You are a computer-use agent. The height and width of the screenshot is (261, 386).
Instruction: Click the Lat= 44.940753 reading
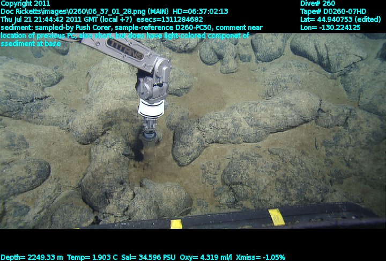340,19
